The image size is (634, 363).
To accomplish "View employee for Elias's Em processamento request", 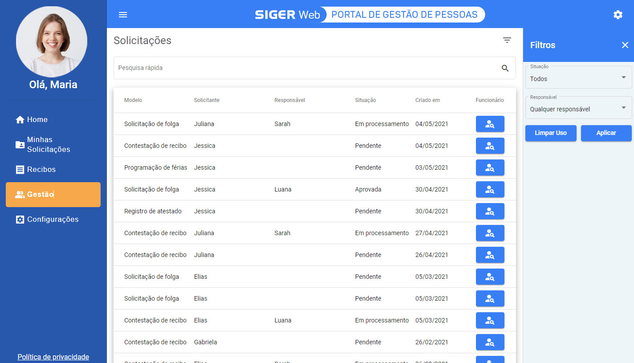I will pos(490,320).
